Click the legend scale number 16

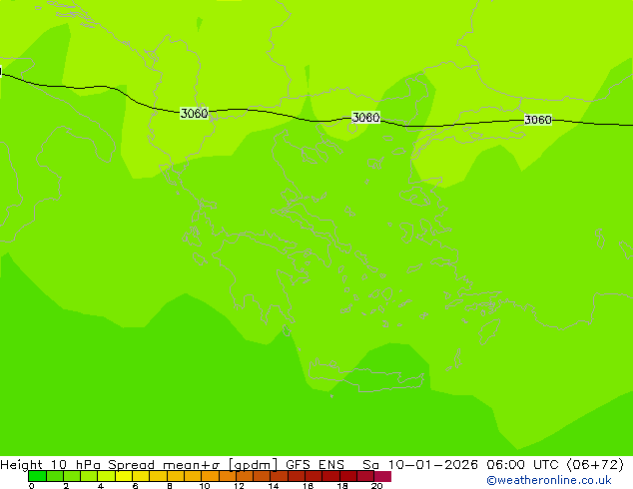[309, 486]
